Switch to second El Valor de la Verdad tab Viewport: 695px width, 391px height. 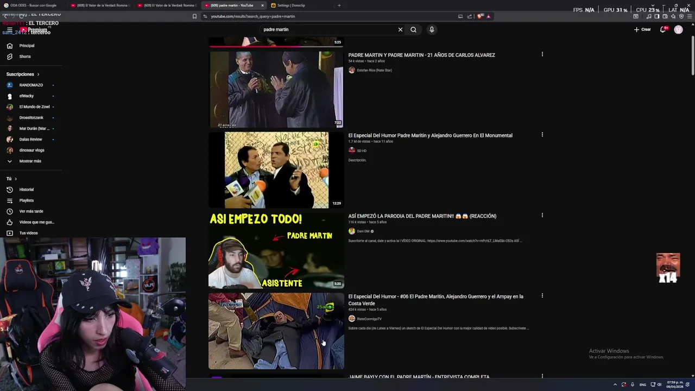point(167,5)
